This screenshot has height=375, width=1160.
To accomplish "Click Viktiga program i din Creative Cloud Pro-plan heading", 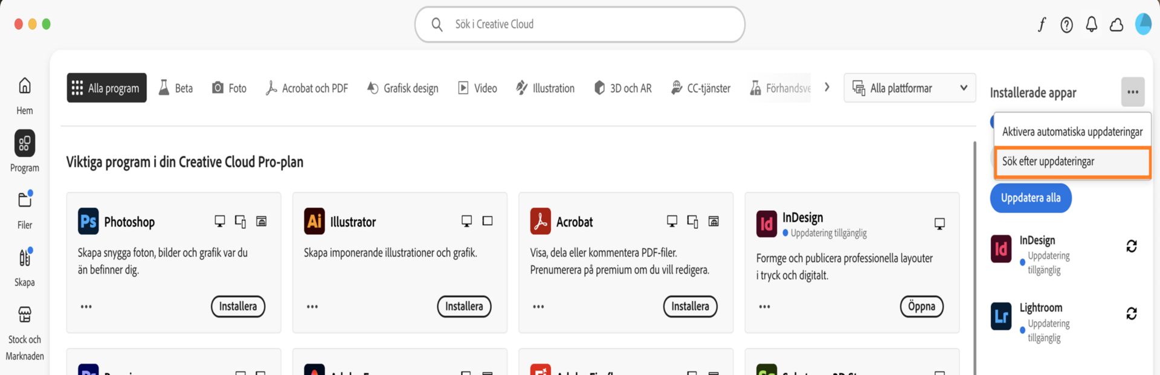I will 185,162.
